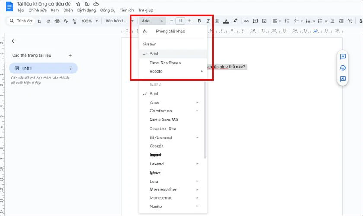
Task: Insert a link with chain icon
Action: pyautogui.click(x=246, y=21)
